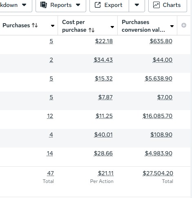Add a column with plus icon
192x198 pixels.
184,25
